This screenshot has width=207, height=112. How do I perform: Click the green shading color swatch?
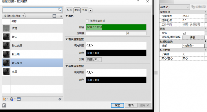click(x=116, y=27)
